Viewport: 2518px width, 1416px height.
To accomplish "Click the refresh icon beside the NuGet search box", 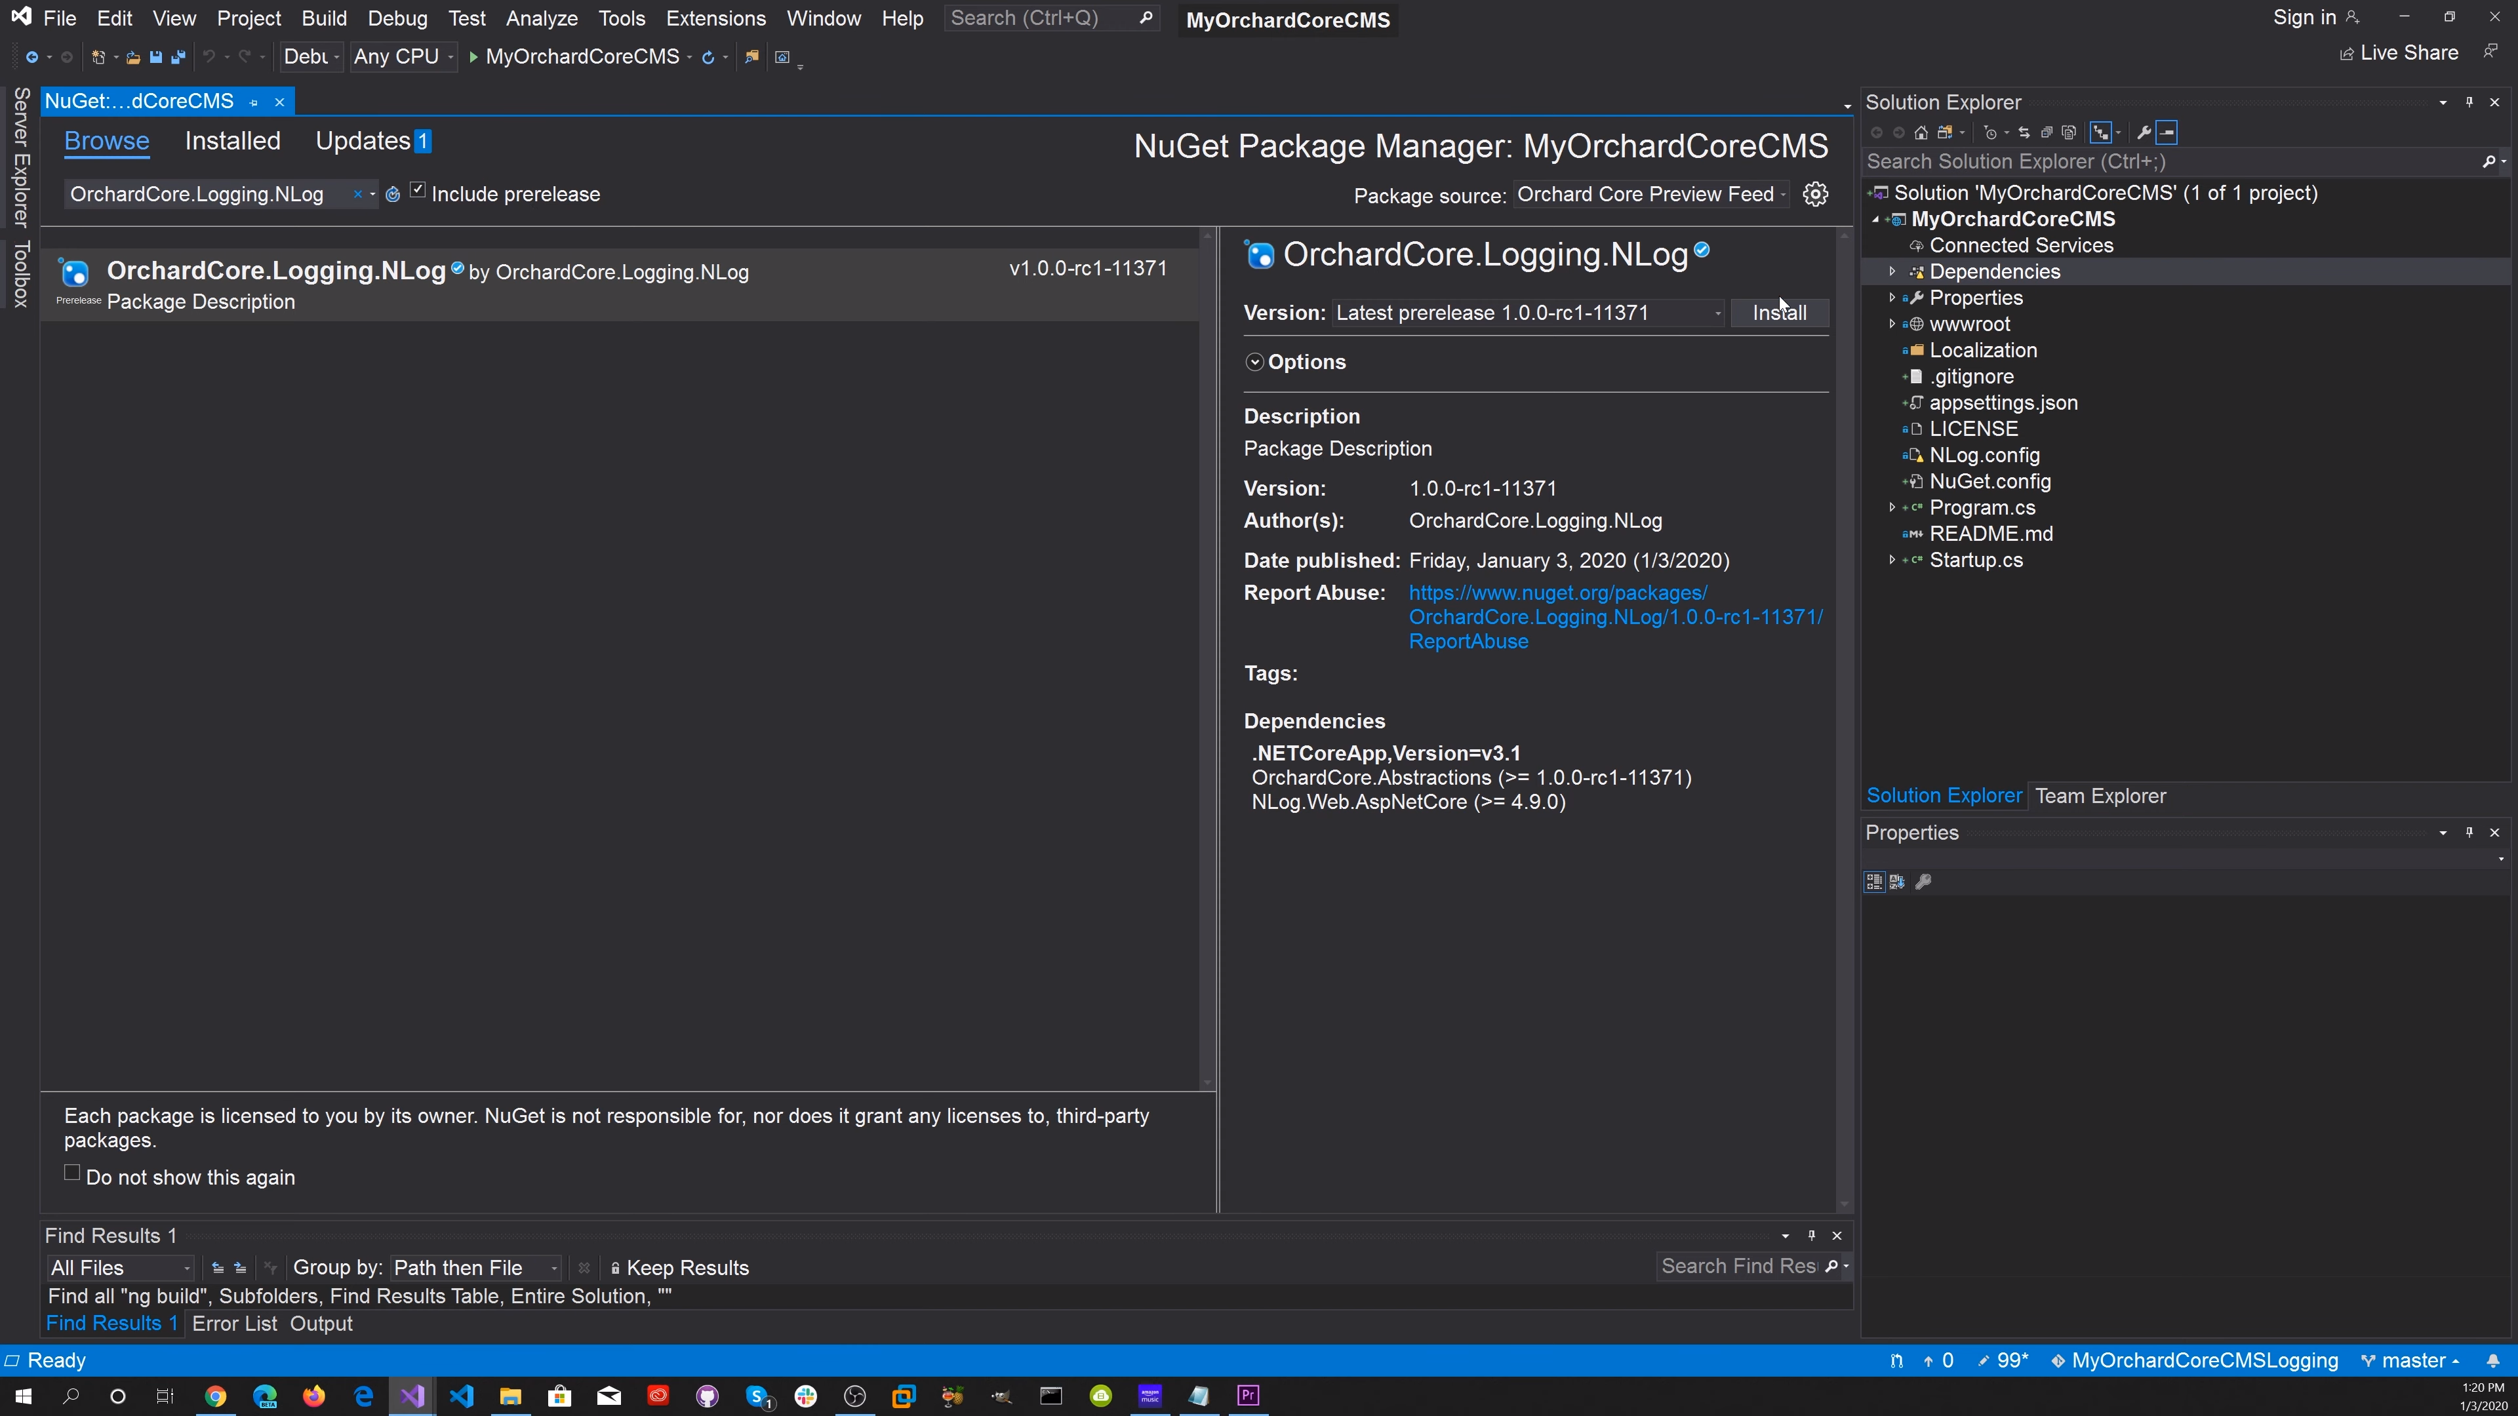I will pos(393,195).
